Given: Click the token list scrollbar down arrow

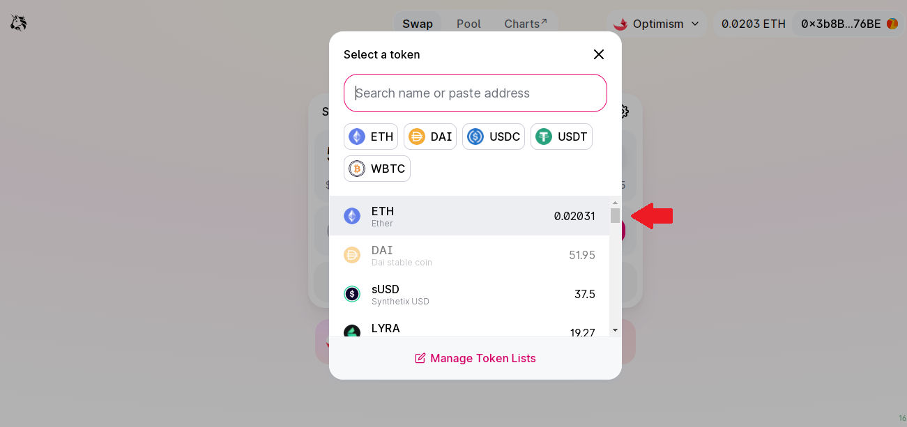Looking at the screenshot, I should point(615,330).
